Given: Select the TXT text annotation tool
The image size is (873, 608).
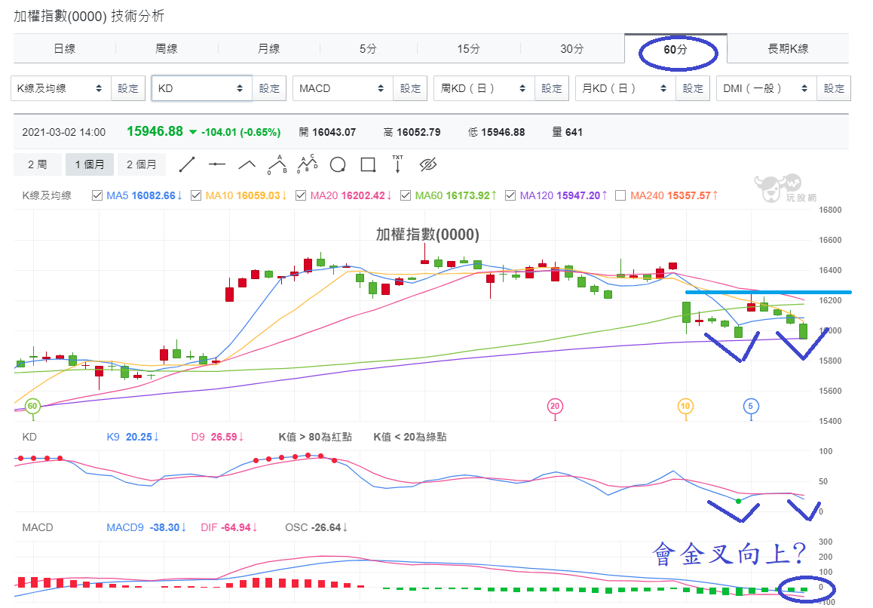Looking at the screenshot, I should click(x=397, y=164).
